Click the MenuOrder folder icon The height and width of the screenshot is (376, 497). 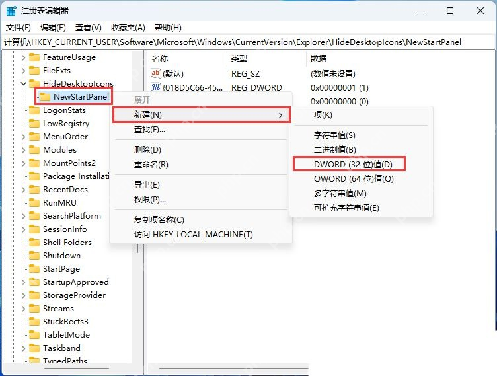[x=34, y=137]
